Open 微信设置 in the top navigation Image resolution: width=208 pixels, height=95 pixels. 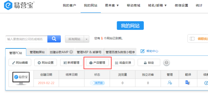pyautogui.click(x=181, y=5)
